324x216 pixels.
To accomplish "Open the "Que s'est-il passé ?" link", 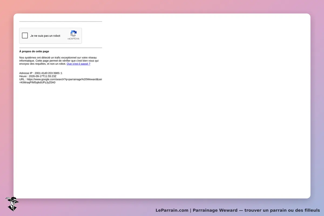I will point(78,64).
